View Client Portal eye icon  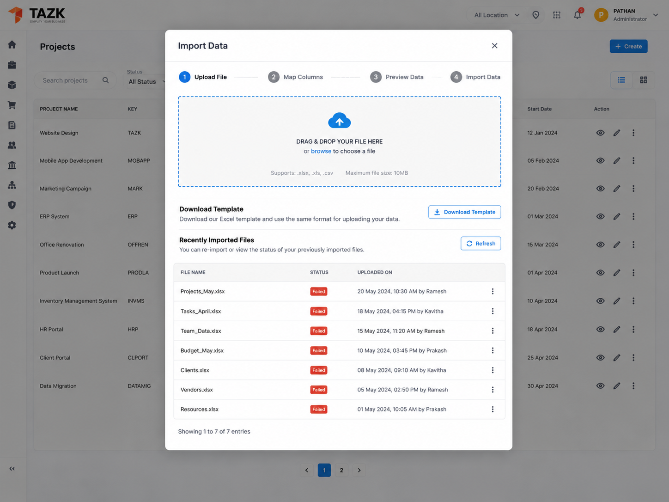pyautogui.click(x=601, y=358)
